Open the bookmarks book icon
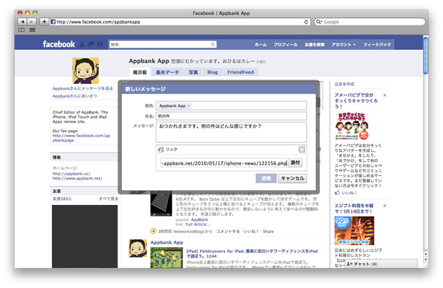 pos(21,30)
